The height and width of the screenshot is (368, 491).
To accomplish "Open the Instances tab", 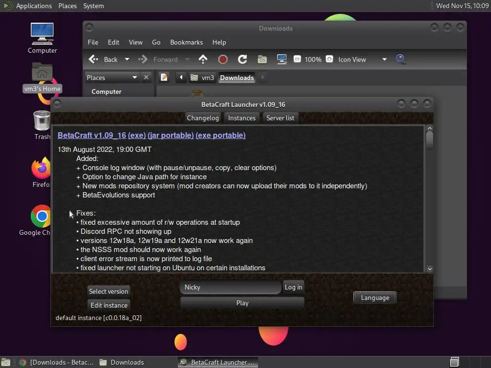I will point(242,118).
